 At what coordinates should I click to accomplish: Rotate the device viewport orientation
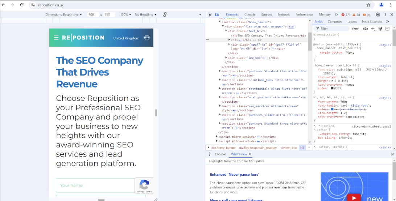click(x=165, y=14)
